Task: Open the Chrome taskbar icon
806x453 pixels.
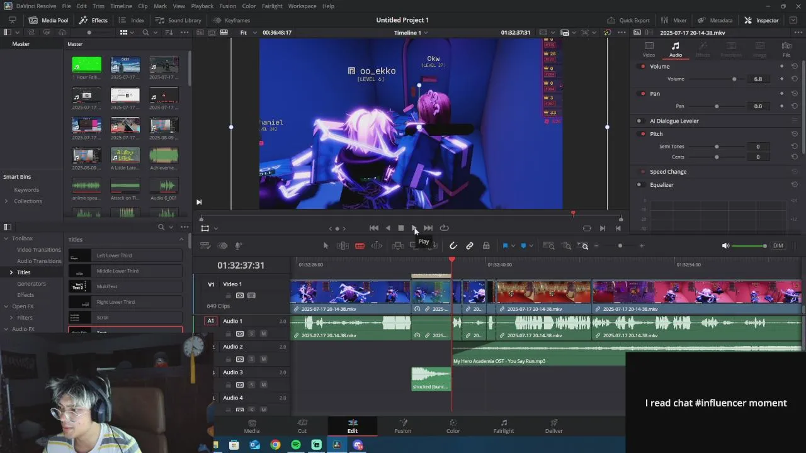Action: 275,445
